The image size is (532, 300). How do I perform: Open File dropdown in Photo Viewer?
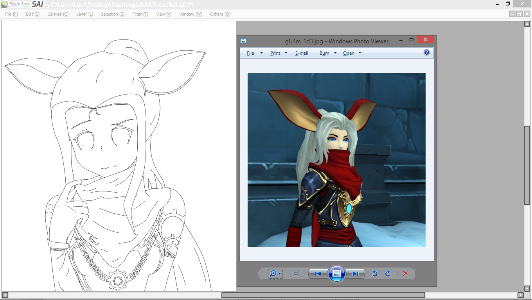255,53
